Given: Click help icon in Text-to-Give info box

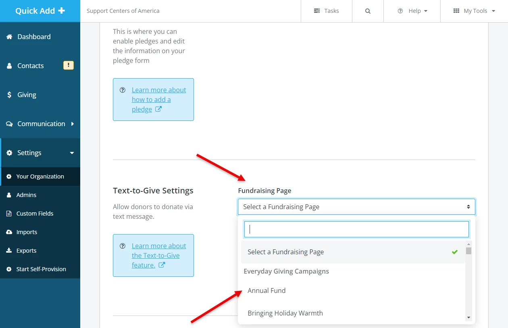Looking at the screenshot, I should pyautogui.click(x=123, y=246).
